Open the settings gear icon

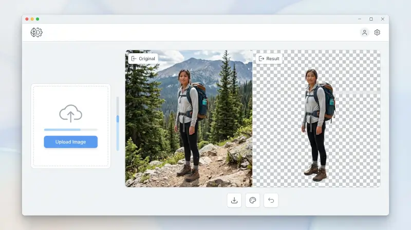point(377,32)
